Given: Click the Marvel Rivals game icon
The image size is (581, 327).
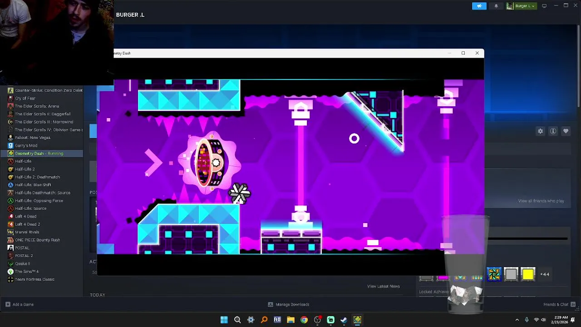Looking at the screenshot, I should tap(10, 232).
